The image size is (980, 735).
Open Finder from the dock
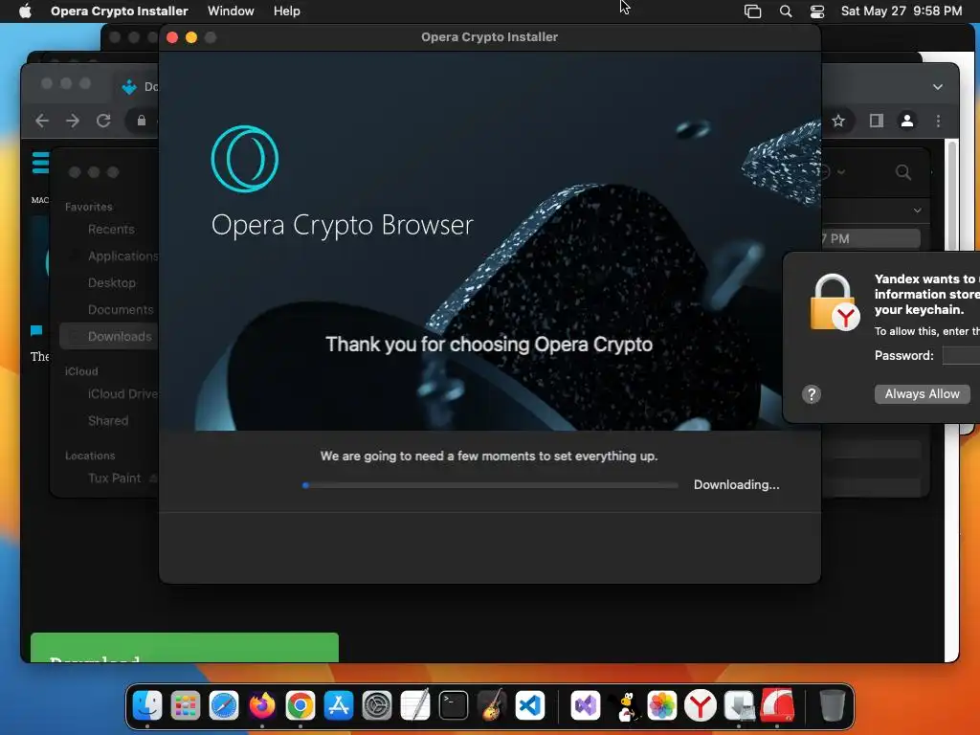[x=147, y=705]
